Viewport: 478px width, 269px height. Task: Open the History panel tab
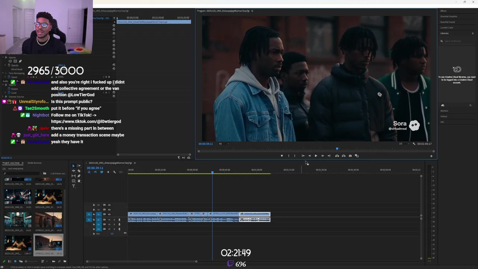click(x=444, y=117)
